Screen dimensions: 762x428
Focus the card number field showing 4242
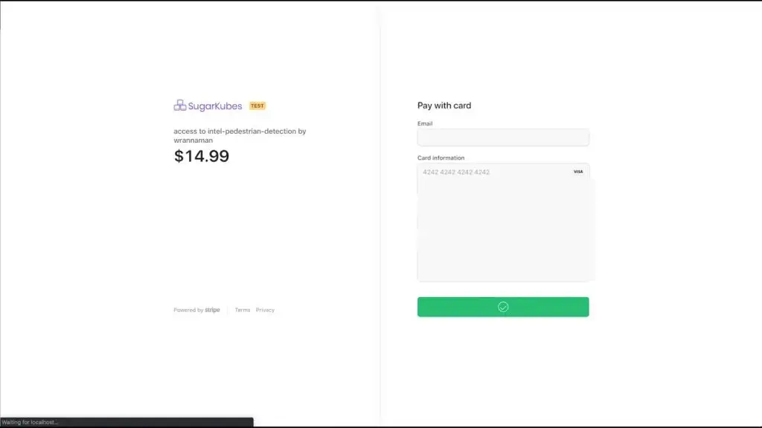click(x=495, y=172)
